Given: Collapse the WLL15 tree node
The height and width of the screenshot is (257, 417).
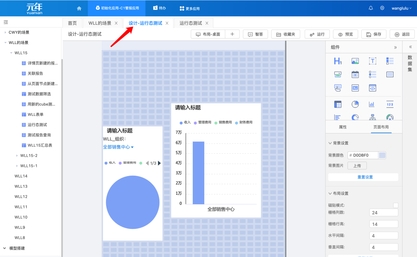Looking at the screenshot, I should [11, 53].
